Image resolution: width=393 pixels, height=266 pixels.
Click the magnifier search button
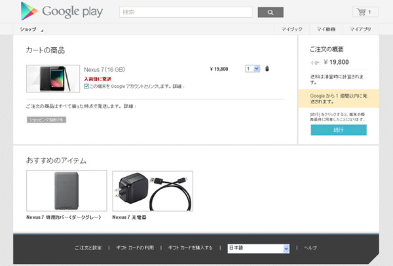[x=271, y=12]
